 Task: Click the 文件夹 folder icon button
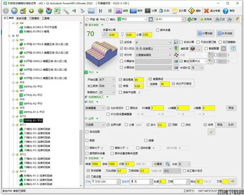click(205, 19)
